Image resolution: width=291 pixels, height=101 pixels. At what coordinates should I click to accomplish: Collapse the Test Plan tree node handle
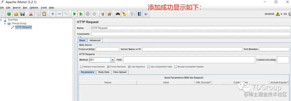tap(1, 20)
